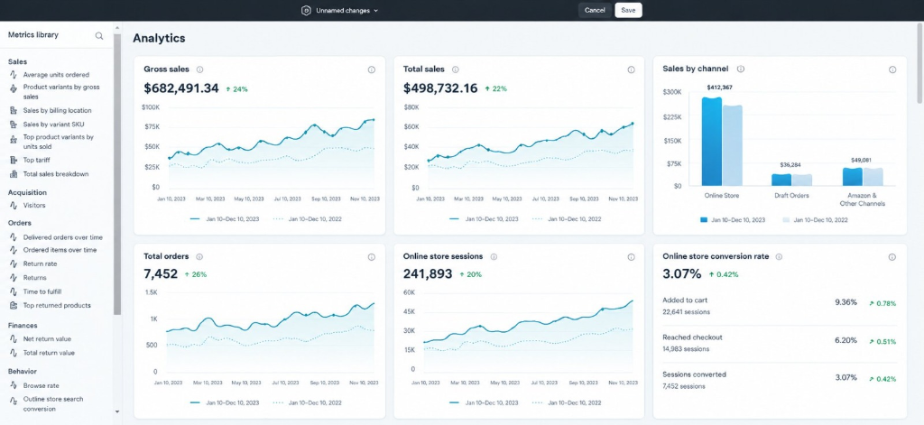
Task: Click the Total orders value 7,452
Action: [161, 274]
